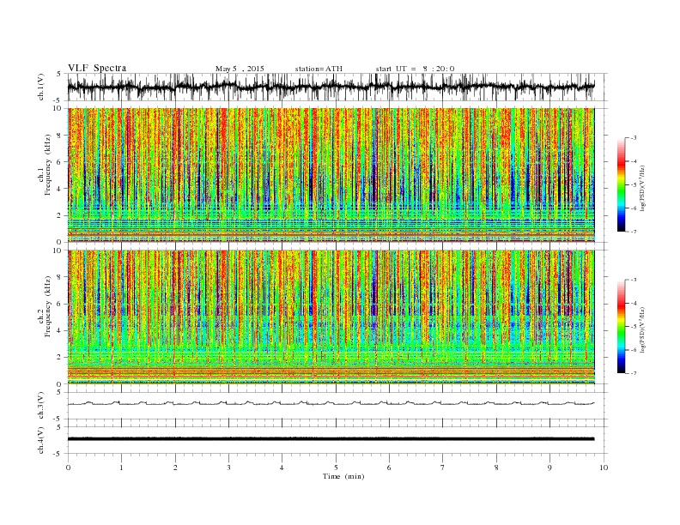Click time axis tick label 6
This screenshot has width=680, height=525.
pos(389,468)
